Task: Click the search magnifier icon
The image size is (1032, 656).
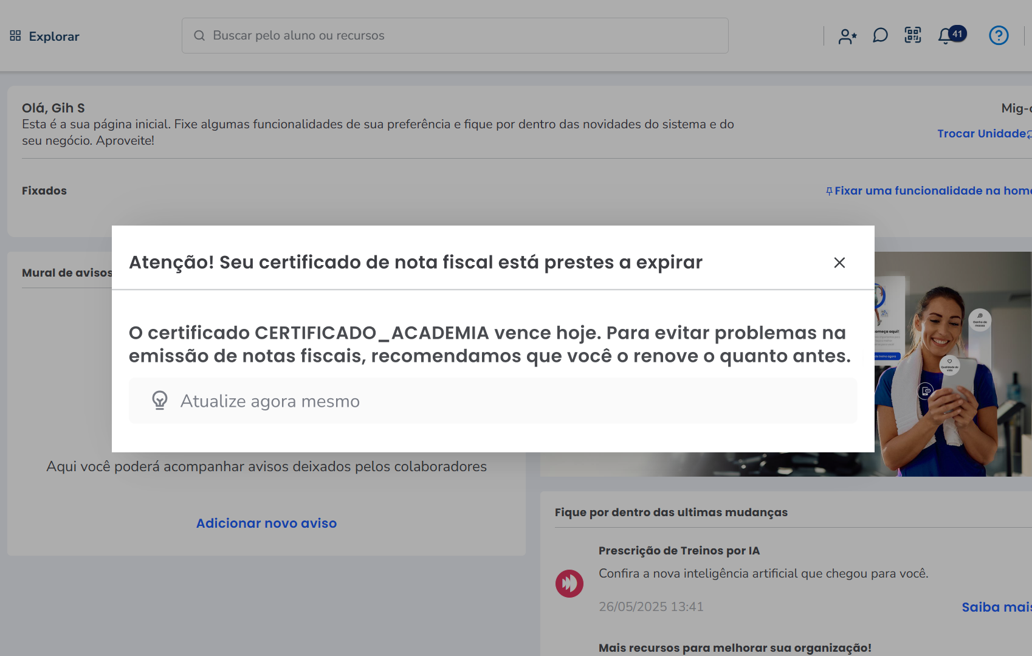Action: pyautogui.click(x=199, y=36)
